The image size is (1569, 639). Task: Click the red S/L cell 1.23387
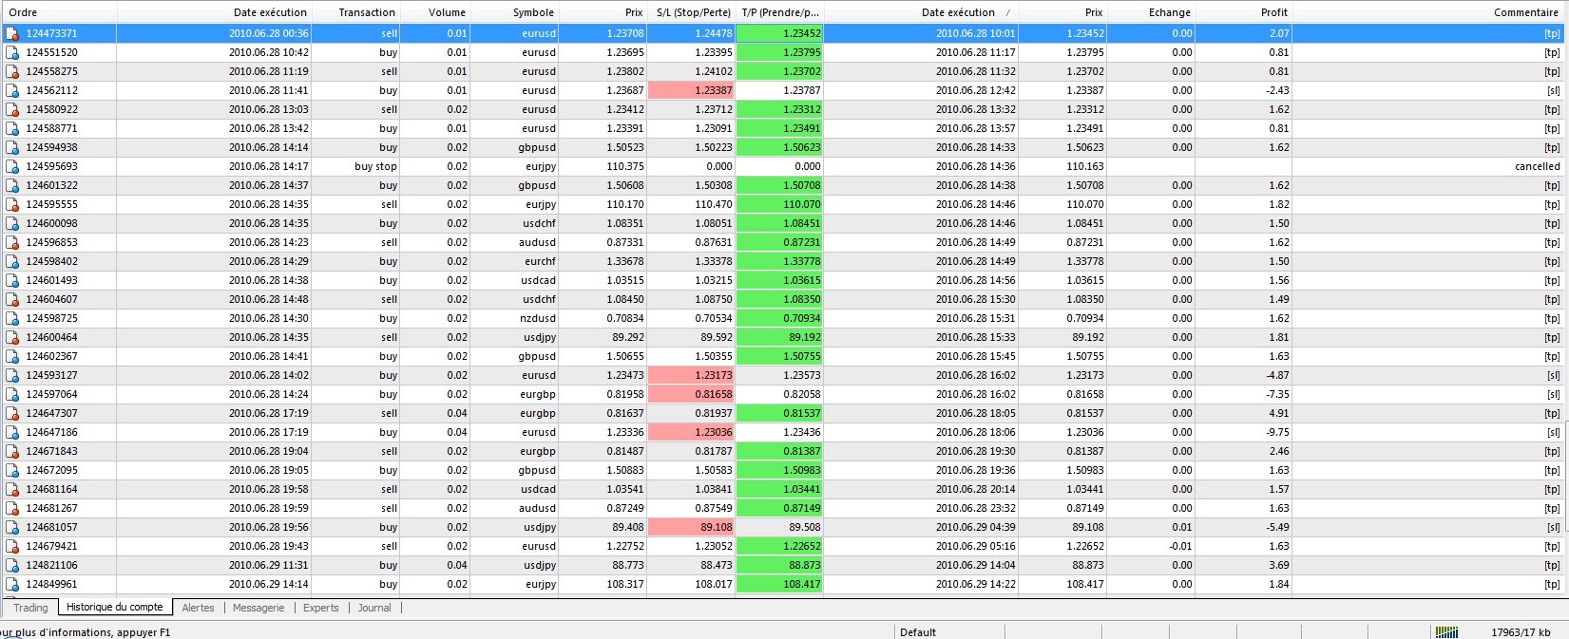click(691, 90)
